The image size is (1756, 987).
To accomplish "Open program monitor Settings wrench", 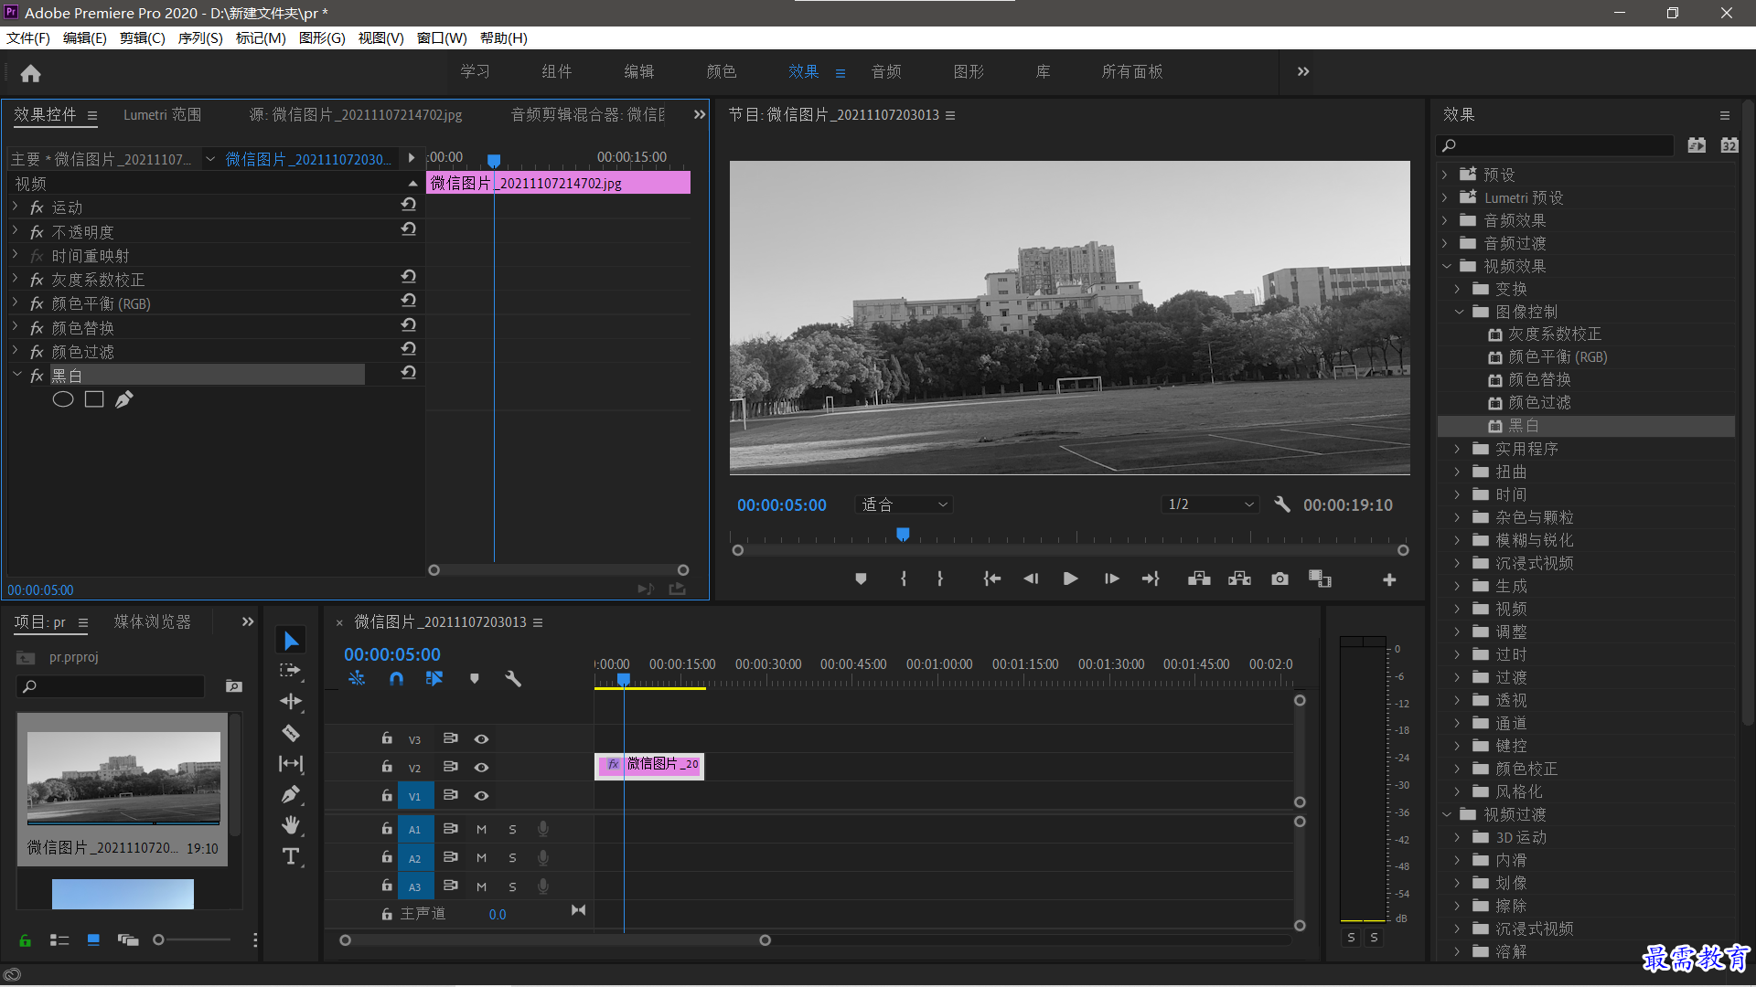I will [1281, 504].
